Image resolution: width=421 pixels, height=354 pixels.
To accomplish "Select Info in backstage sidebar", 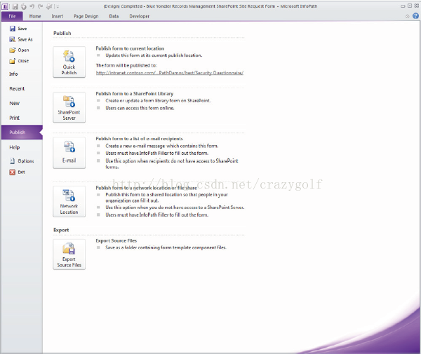I will pyautogui.click(x=13, y=74).
